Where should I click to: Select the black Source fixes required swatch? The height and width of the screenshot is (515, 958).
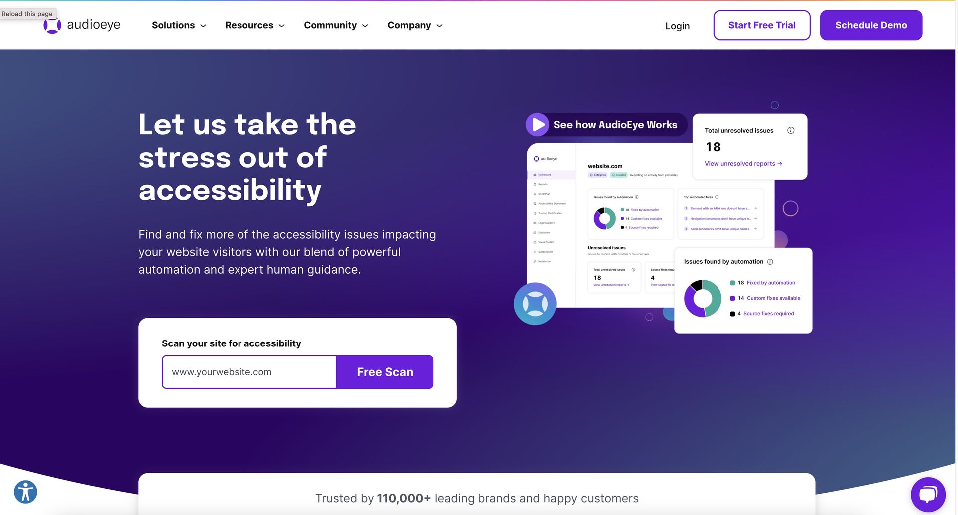click(x=732, y=314)
